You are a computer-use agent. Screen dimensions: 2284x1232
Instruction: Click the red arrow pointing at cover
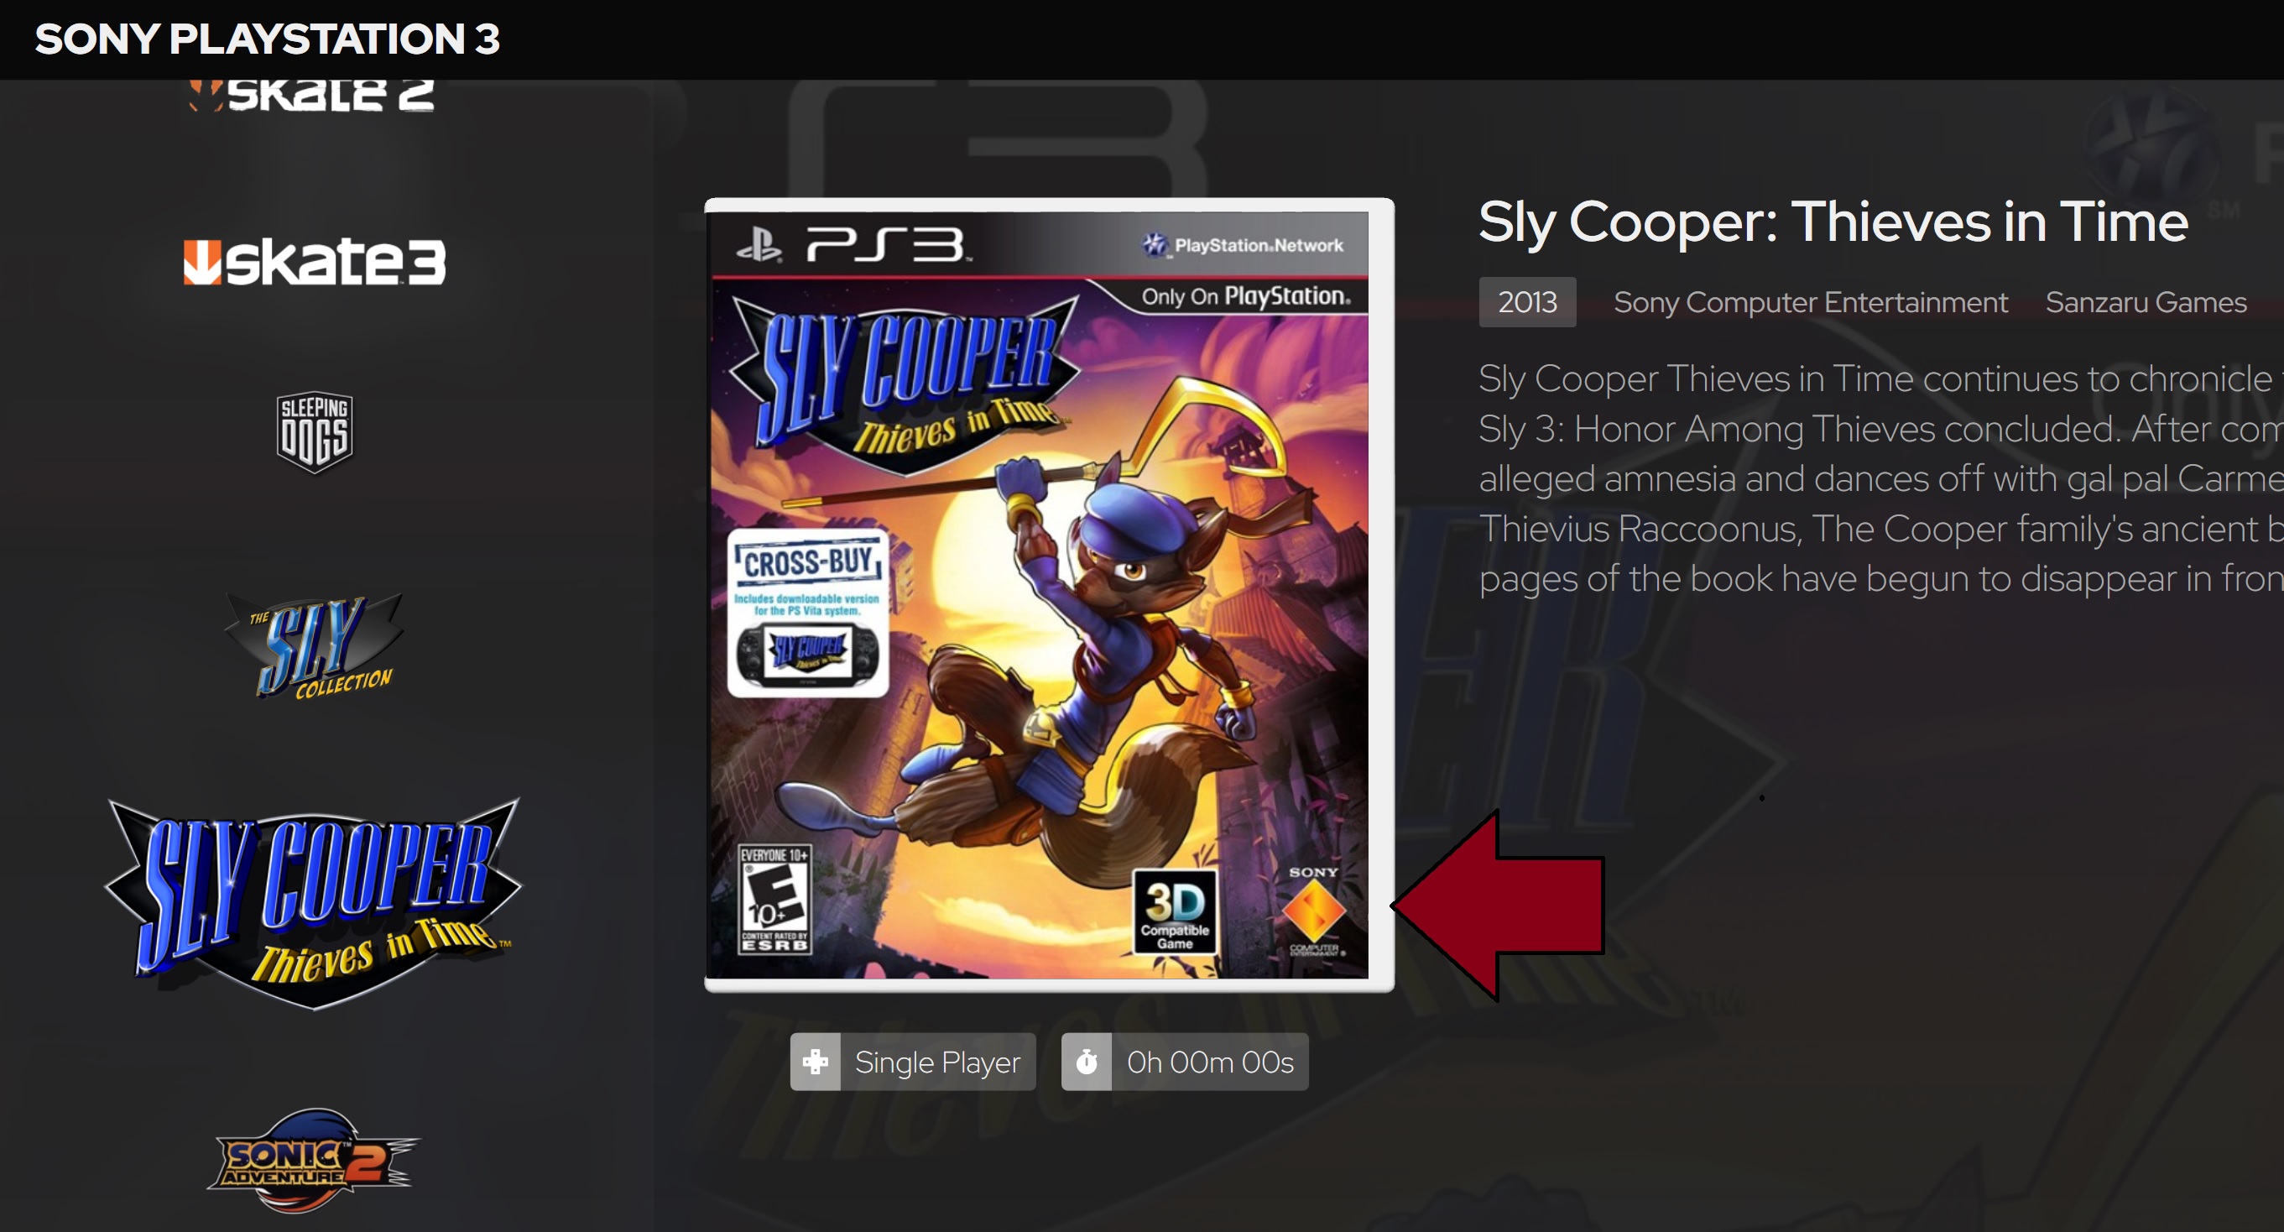click(x=1498, y=906)
